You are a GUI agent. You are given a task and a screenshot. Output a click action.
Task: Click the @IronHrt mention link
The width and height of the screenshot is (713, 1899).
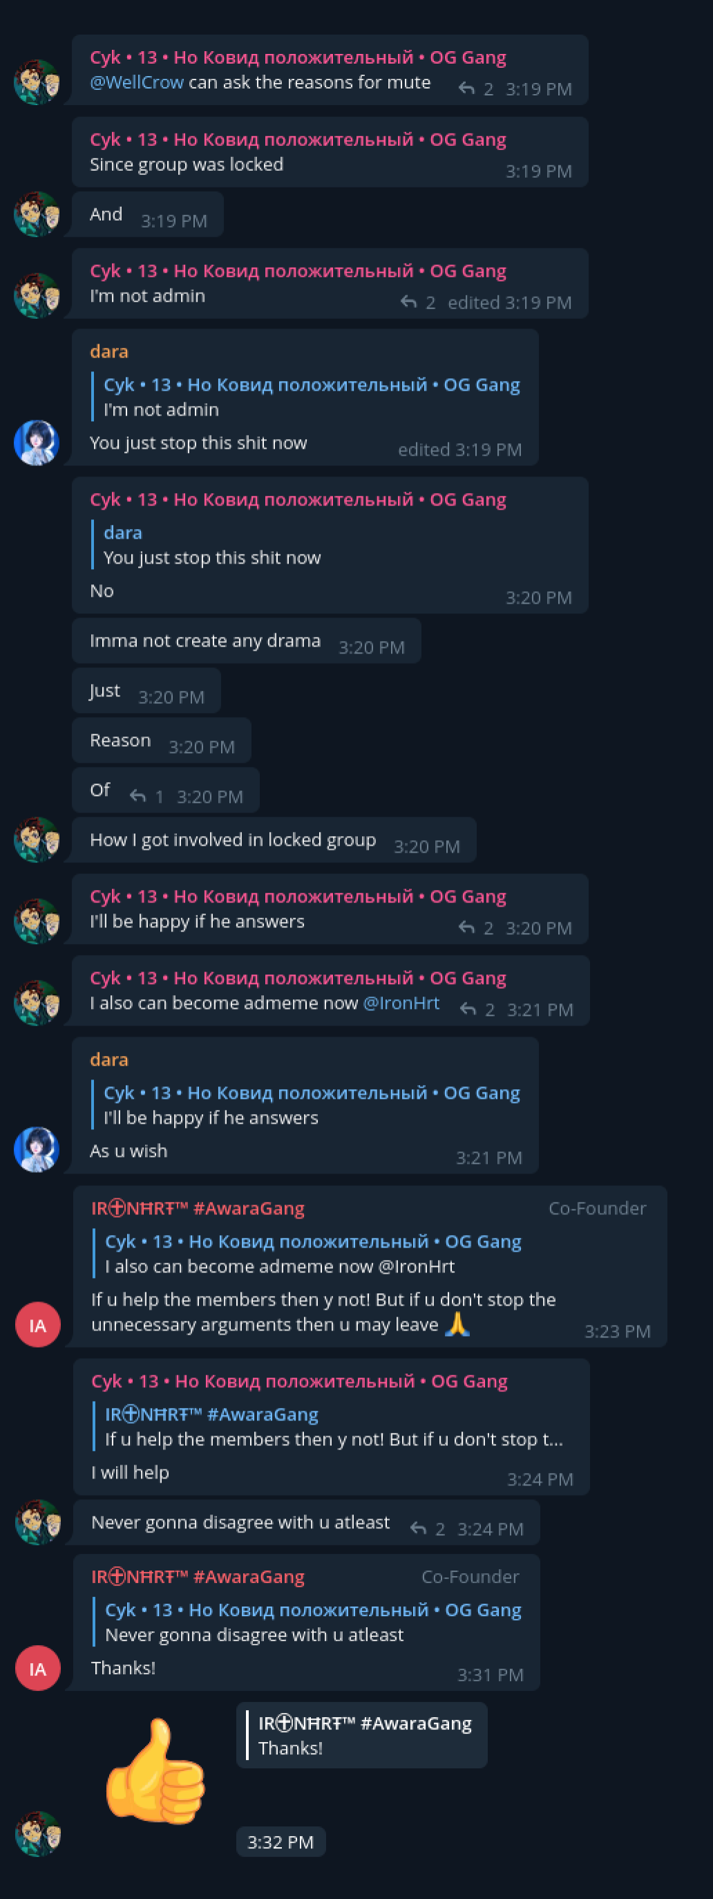click(401, 1003)
